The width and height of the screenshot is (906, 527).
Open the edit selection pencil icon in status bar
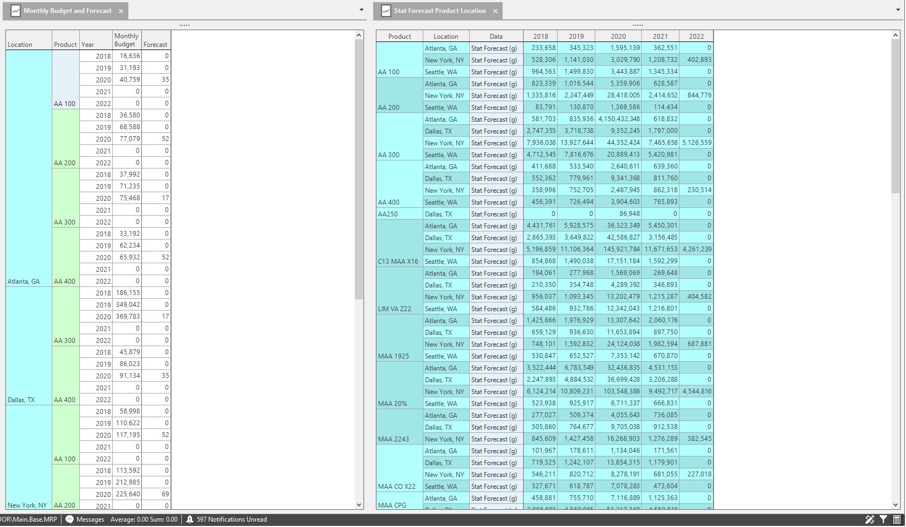tap(869, 519)
